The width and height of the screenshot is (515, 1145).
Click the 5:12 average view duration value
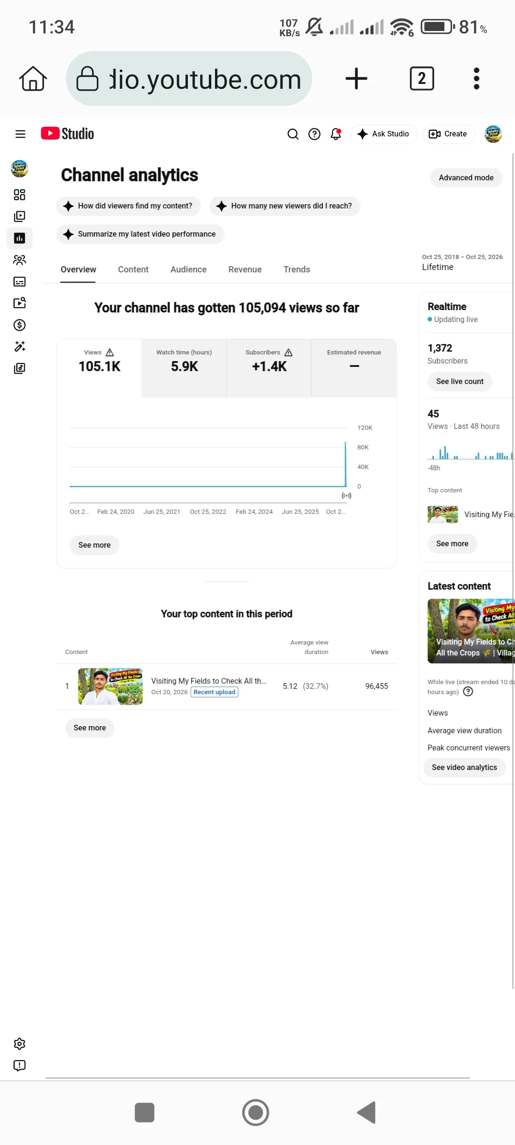pos(290,687)
